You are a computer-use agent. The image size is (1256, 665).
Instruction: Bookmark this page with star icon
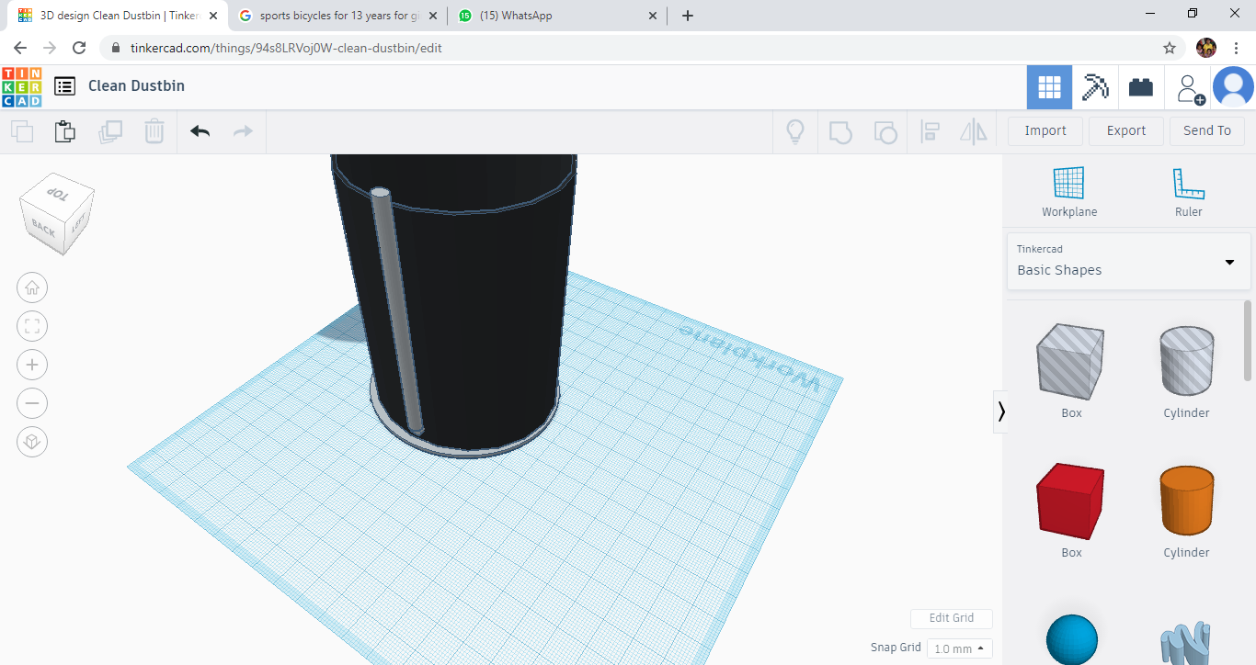(x=1170, y=48)
